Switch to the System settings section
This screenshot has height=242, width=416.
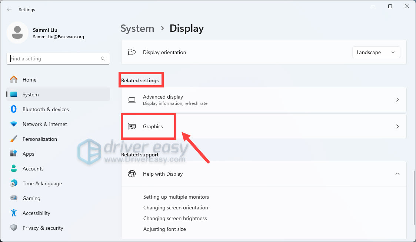pyautogui.click(x=31, y=94)
